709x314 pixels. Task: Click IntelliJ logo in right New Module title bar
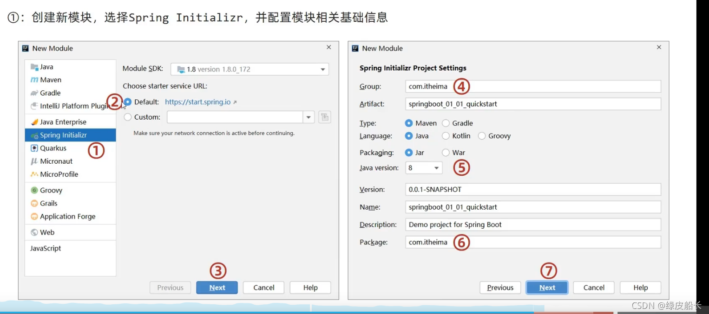pyautogui.click(x=355, y=48)
